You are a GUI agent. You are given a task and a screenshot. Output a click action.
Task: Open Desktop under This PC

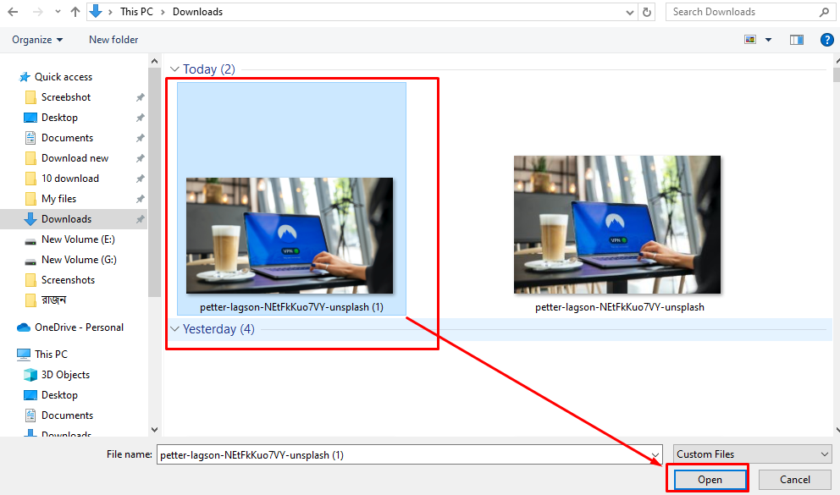pyautogui.click(x=59, y=395)
